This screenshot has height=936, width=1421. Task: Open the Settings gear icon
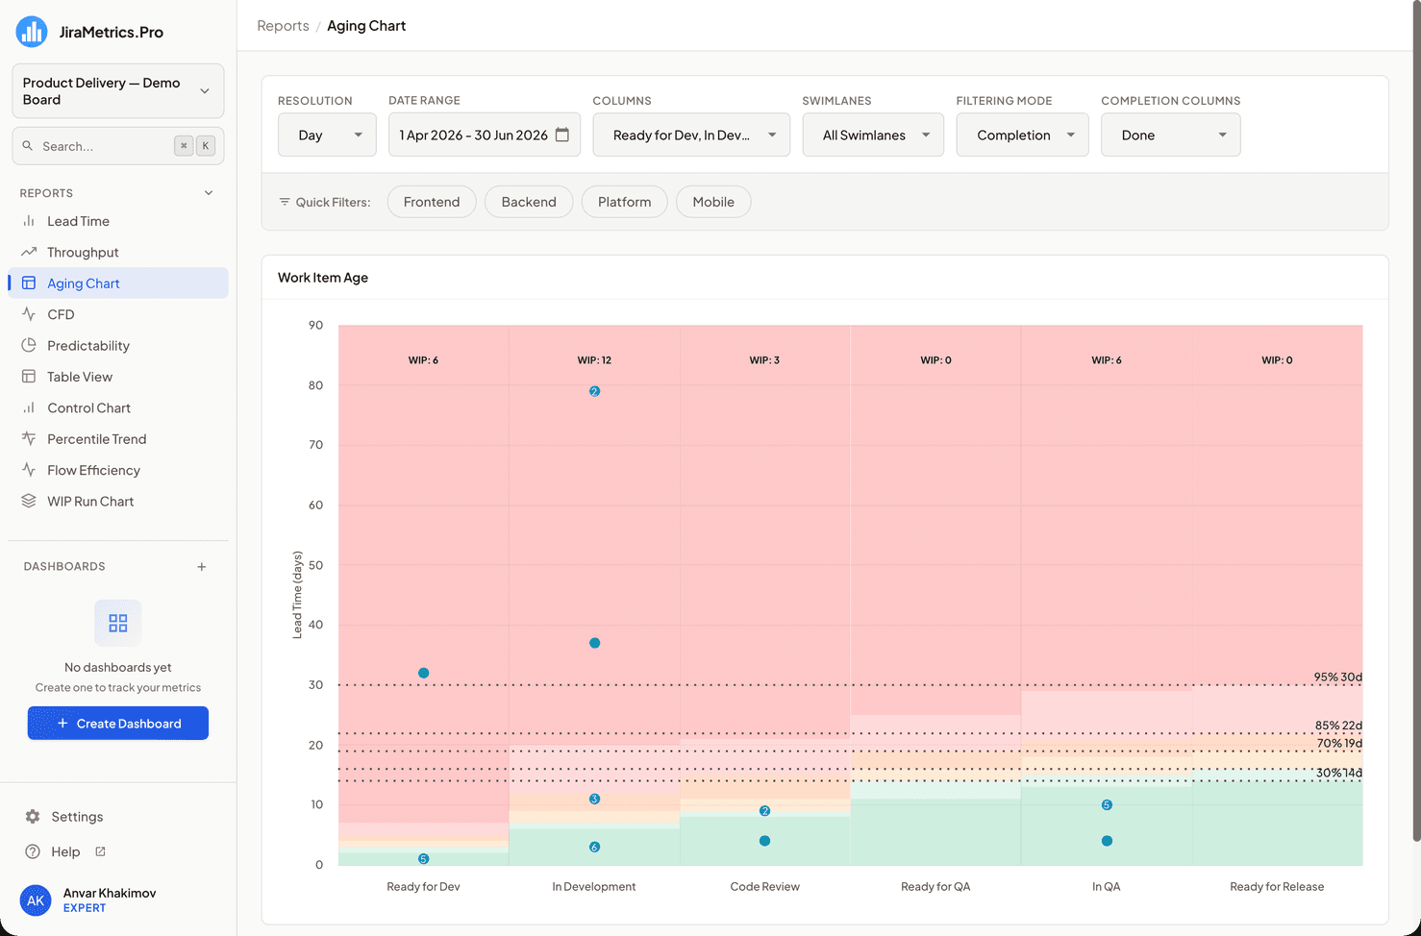[33, 817]
